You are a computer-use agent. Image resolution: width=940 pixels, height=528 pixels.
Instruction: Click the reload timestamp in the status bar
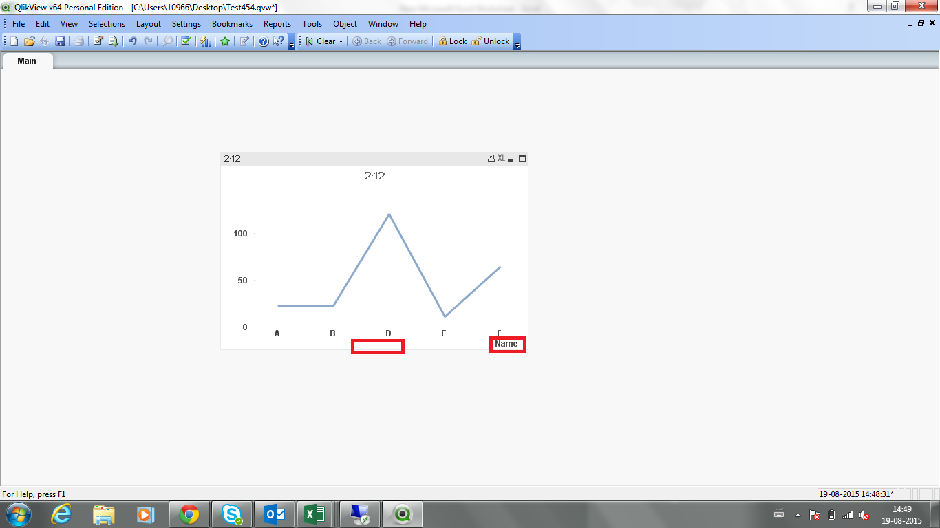pyautogui.click(x=856, y=494)
